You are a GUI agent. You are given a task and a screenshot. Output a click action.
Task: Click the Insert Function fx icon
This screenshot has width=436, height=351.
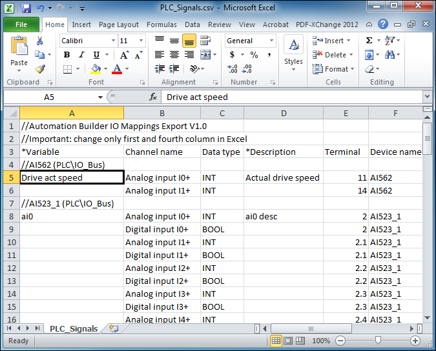coord(153,97)
